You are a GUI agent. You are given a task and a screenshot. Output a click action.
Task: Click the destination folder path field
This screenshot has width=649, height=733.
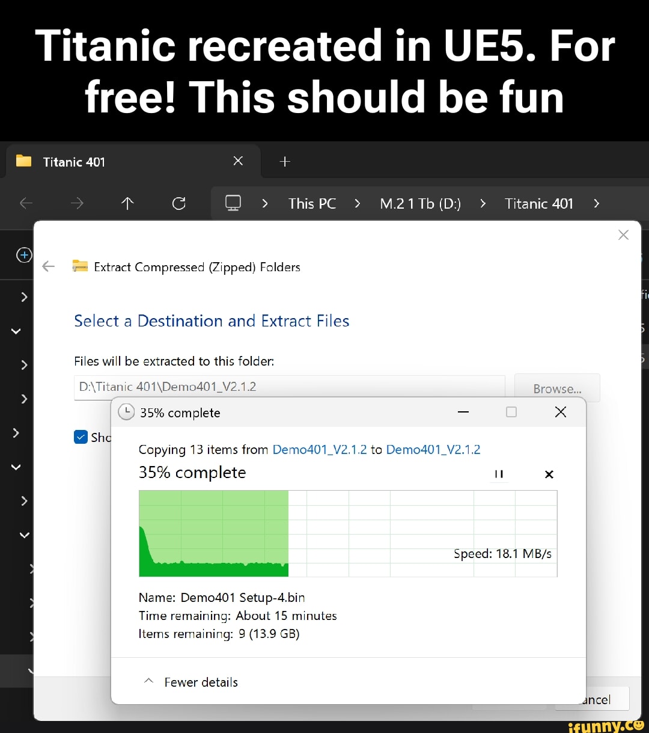point(288,387)
